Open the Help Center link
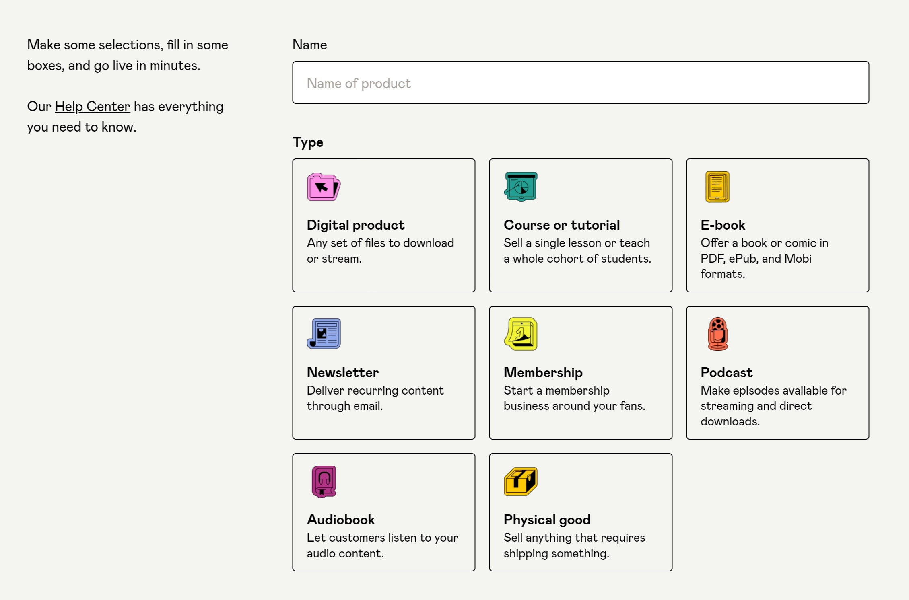The image size is (909, 600). pos(92,107)
